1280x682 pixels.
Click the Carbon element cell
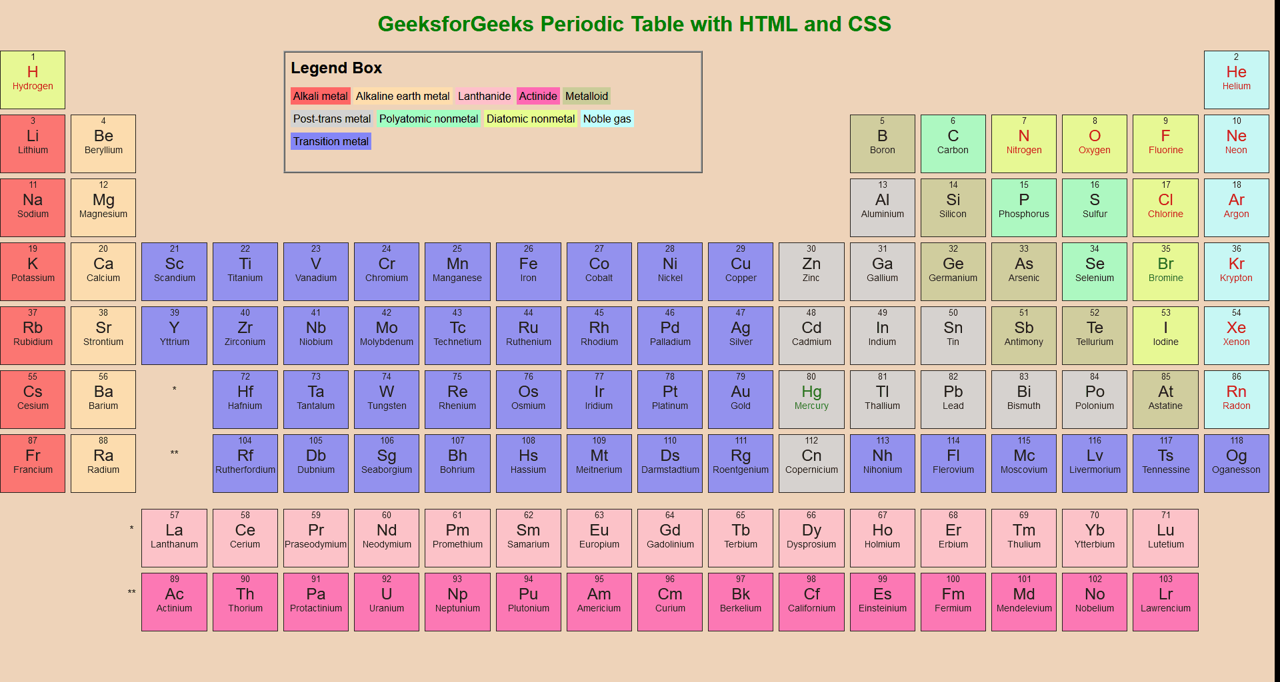tap(953, 143)
